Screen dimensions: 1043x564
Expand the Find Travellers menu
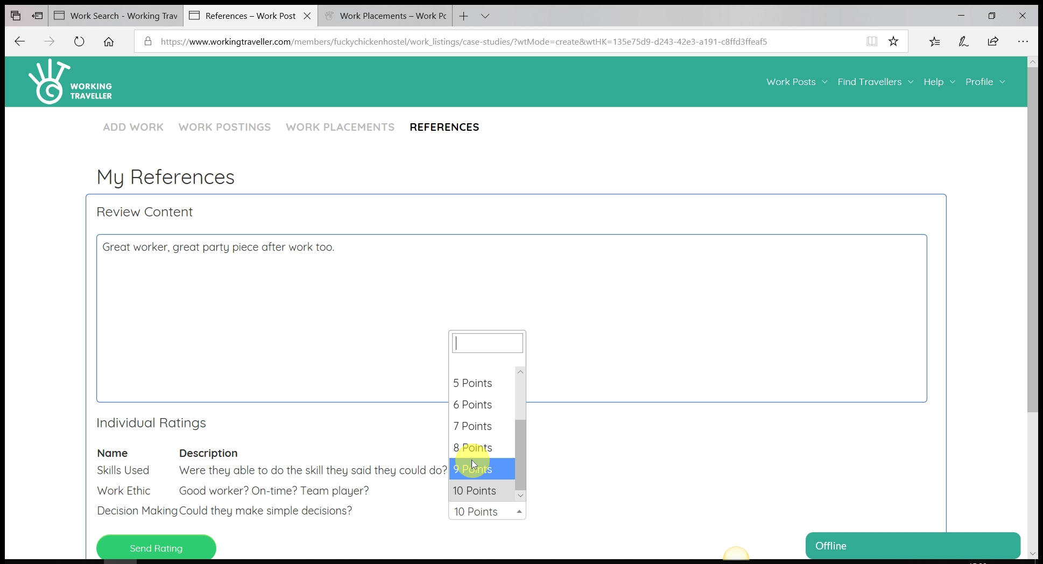875,82
